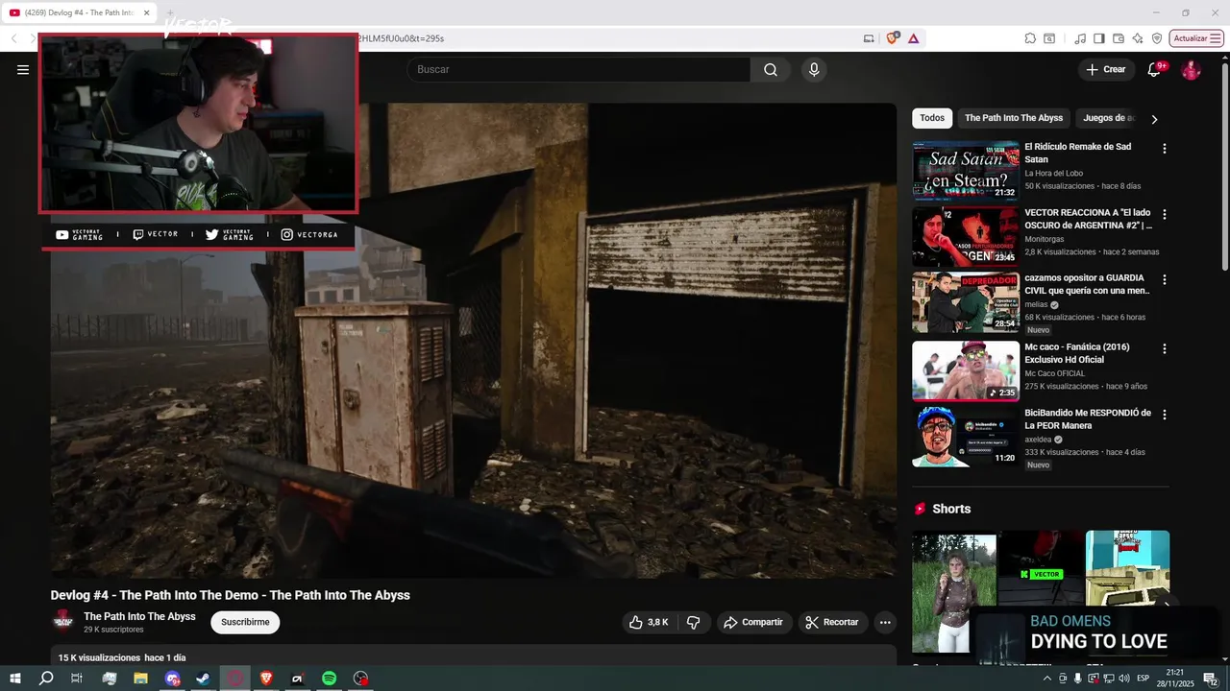Viewport: 1230px width, 691px height.
Task: Open cazamos opositor a GUARDIA CIVIL thumbnail
Action: (x=966, y=302)
